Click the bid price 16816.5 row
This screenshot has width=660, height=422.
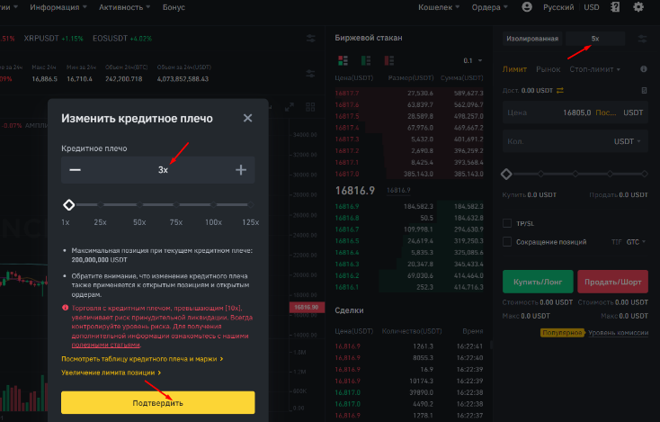(x=409, y=241)
